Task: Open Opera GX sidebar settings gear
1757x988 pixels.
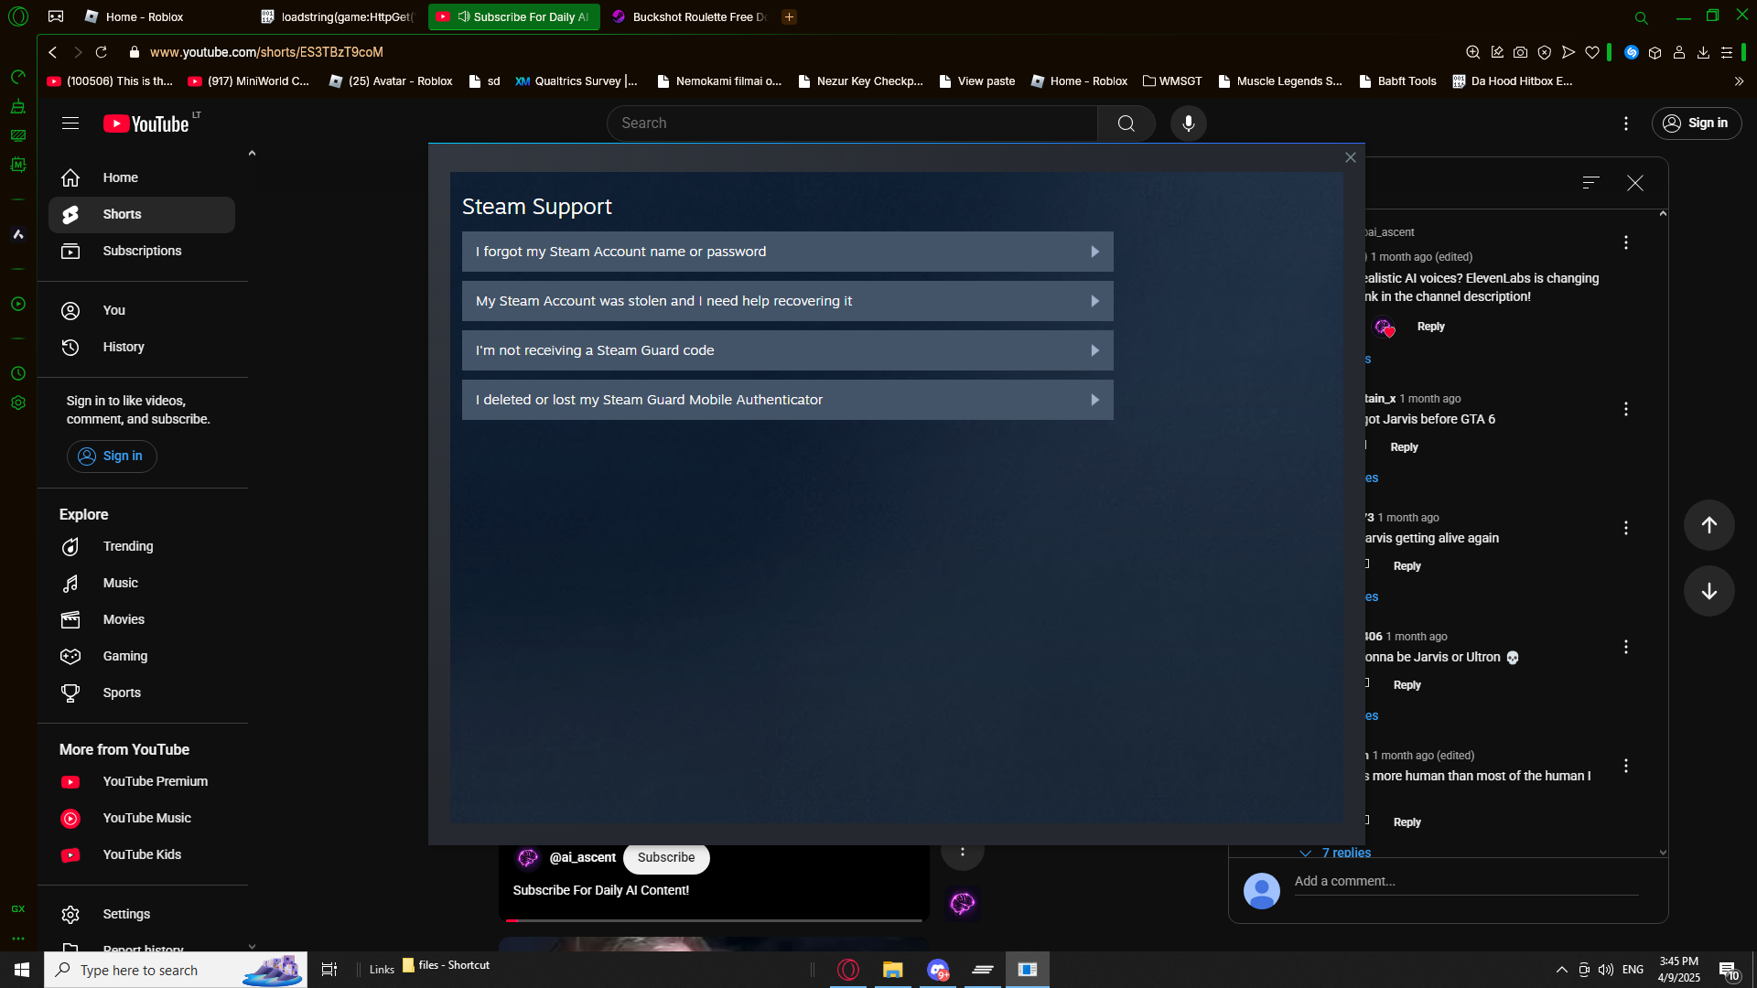Action: (18, 403)
